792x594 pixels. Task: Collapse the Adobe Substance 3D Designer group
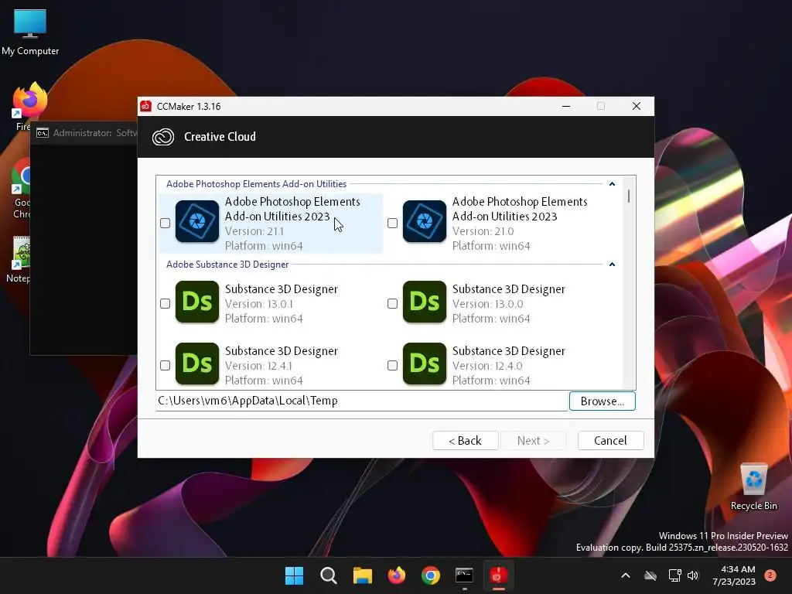pyautogui.click(x=613, y=265)
